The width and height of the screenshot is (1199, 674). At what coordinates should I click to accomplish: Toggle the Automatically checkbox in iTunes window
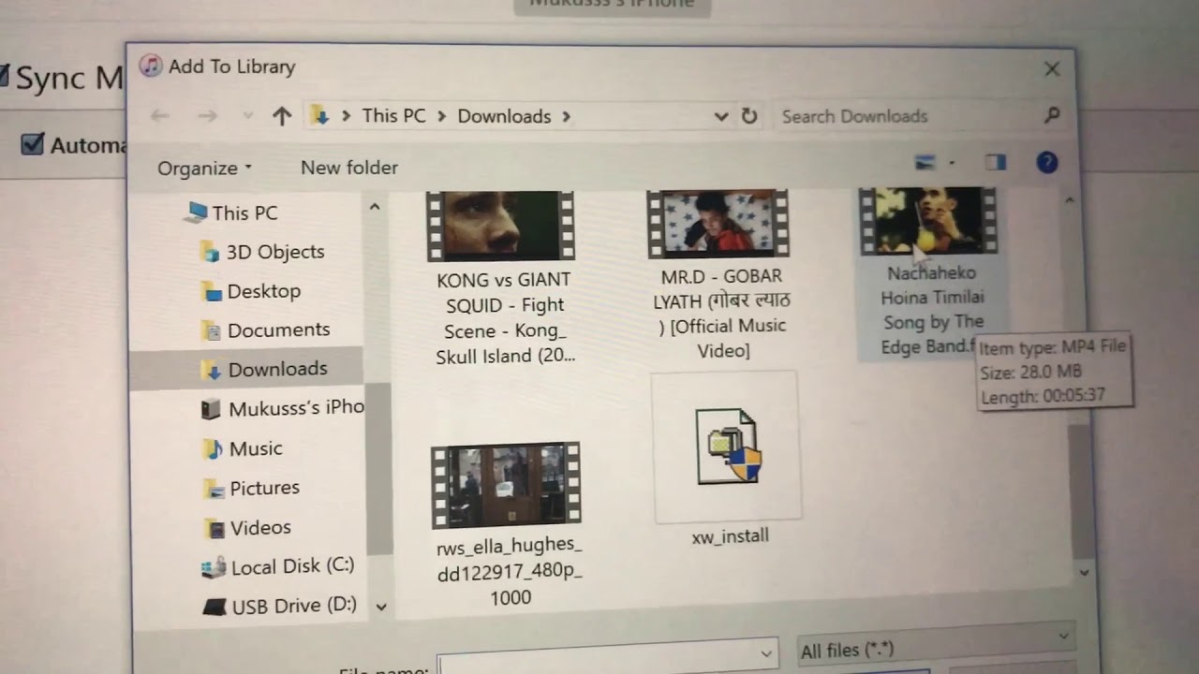click(x=33, y=144)
